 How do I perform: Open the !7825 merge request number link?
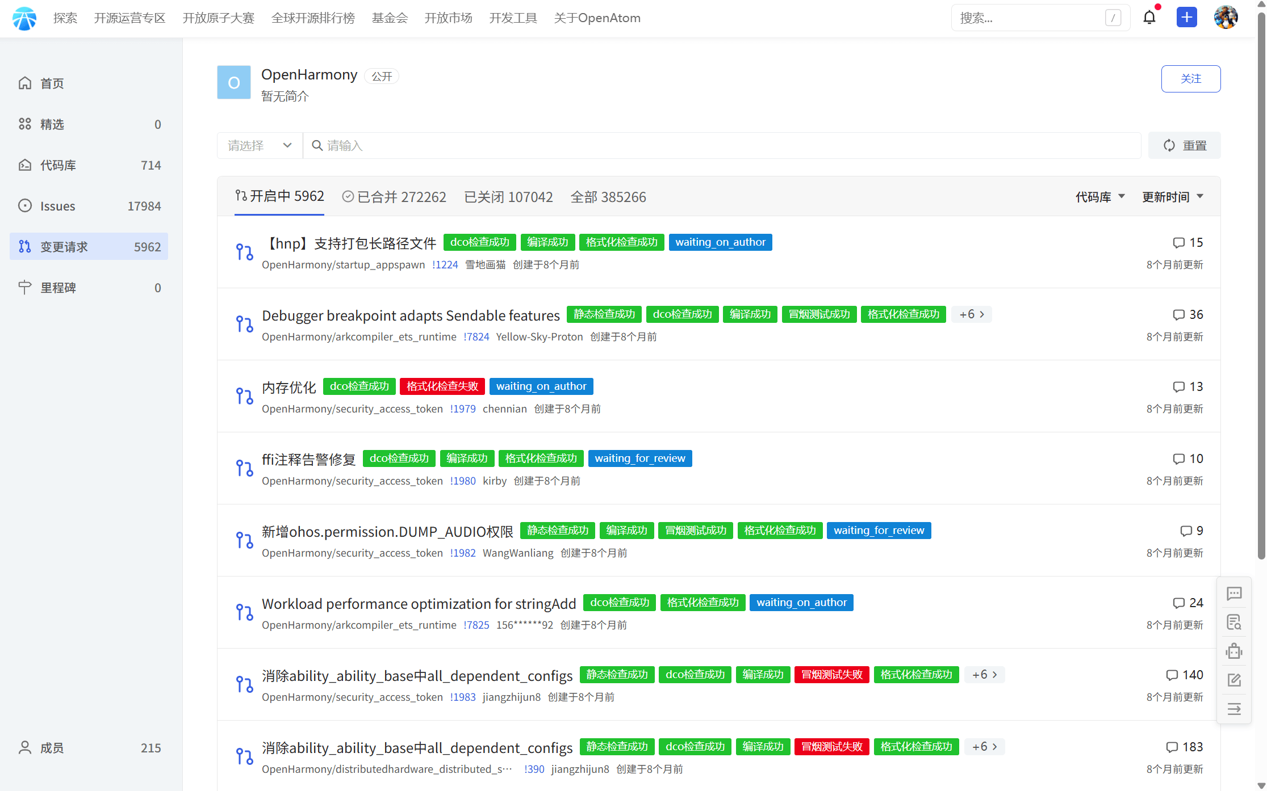coord(476,625)
